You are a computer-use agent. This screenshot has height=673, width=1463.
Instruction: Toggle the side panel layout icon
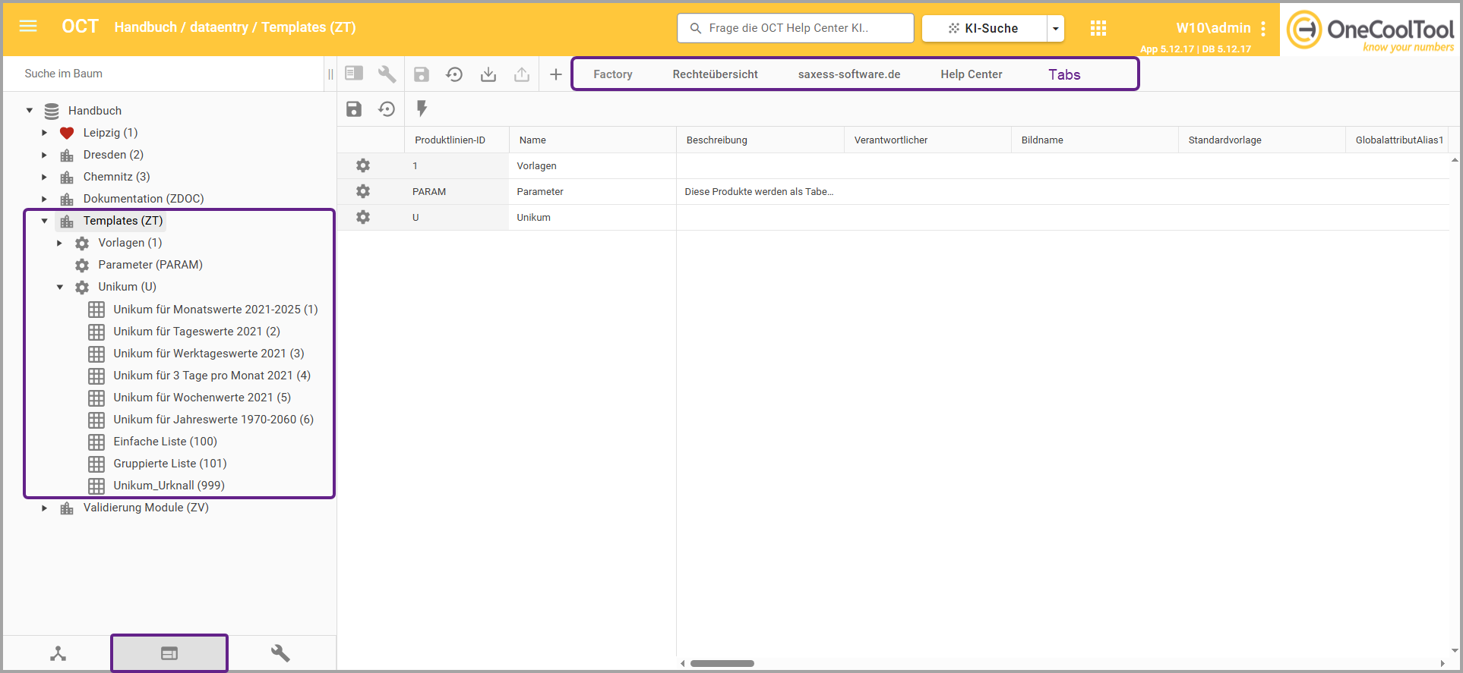tap(354, 74)
